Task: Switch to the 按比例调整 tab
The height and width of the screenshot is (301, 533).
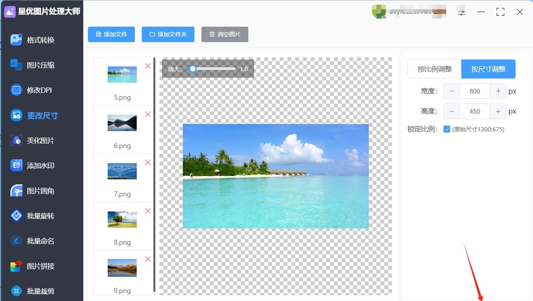Action: point(434,69)
